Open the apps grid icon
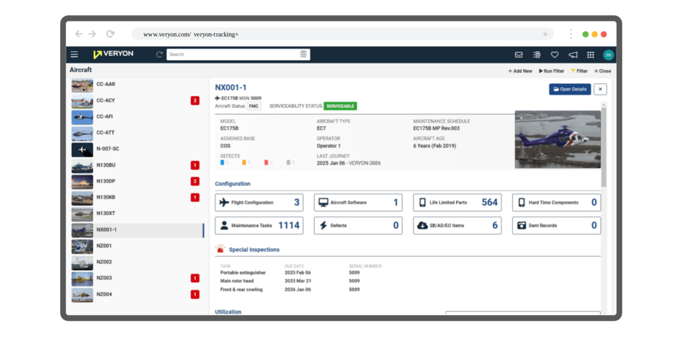The image size is (682, 341). [x=591, y=55]
